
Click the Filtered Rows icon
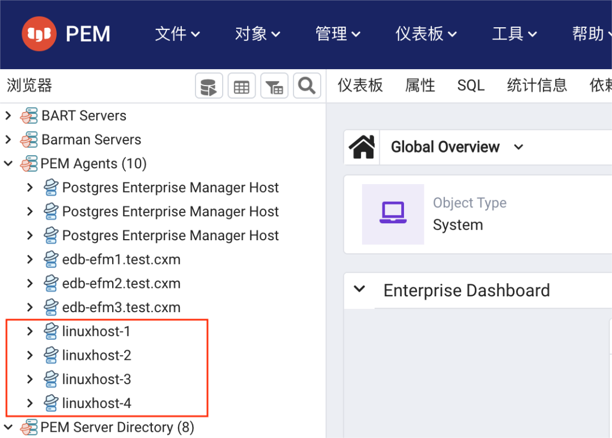point(274,86)
